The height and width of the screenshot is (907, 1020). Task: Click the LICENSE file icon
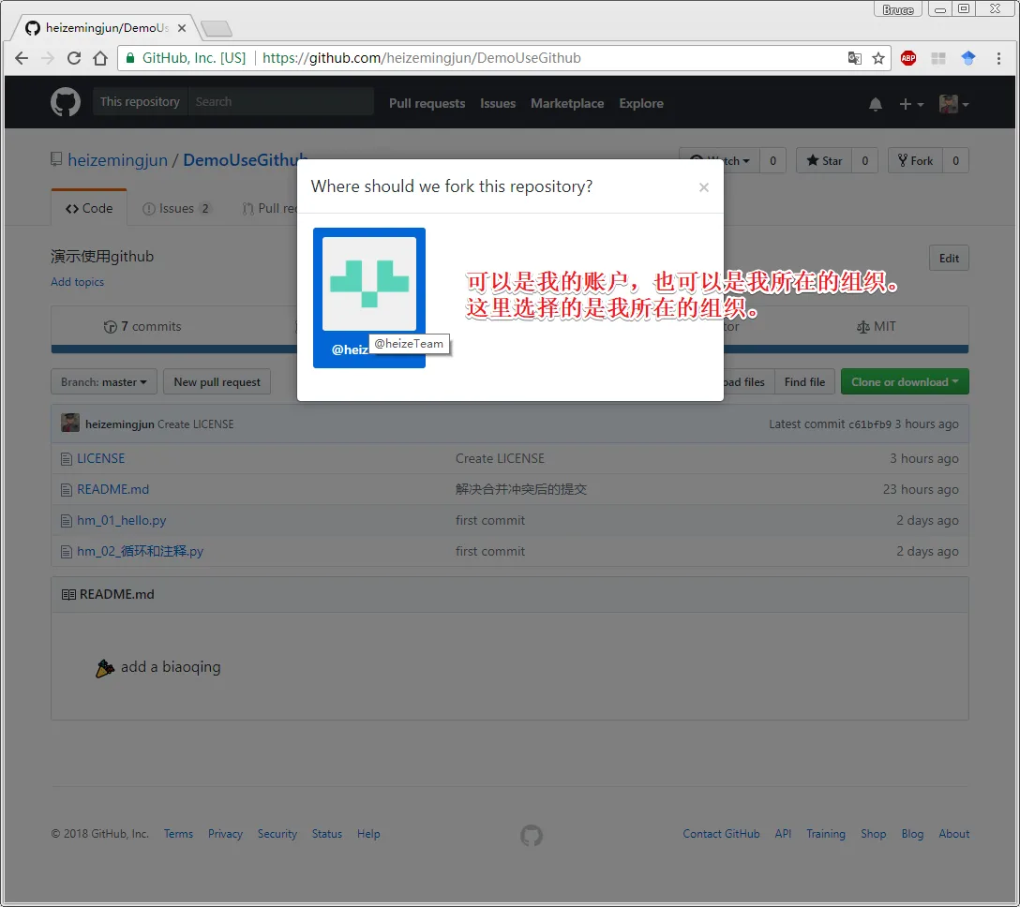point(67,459)
